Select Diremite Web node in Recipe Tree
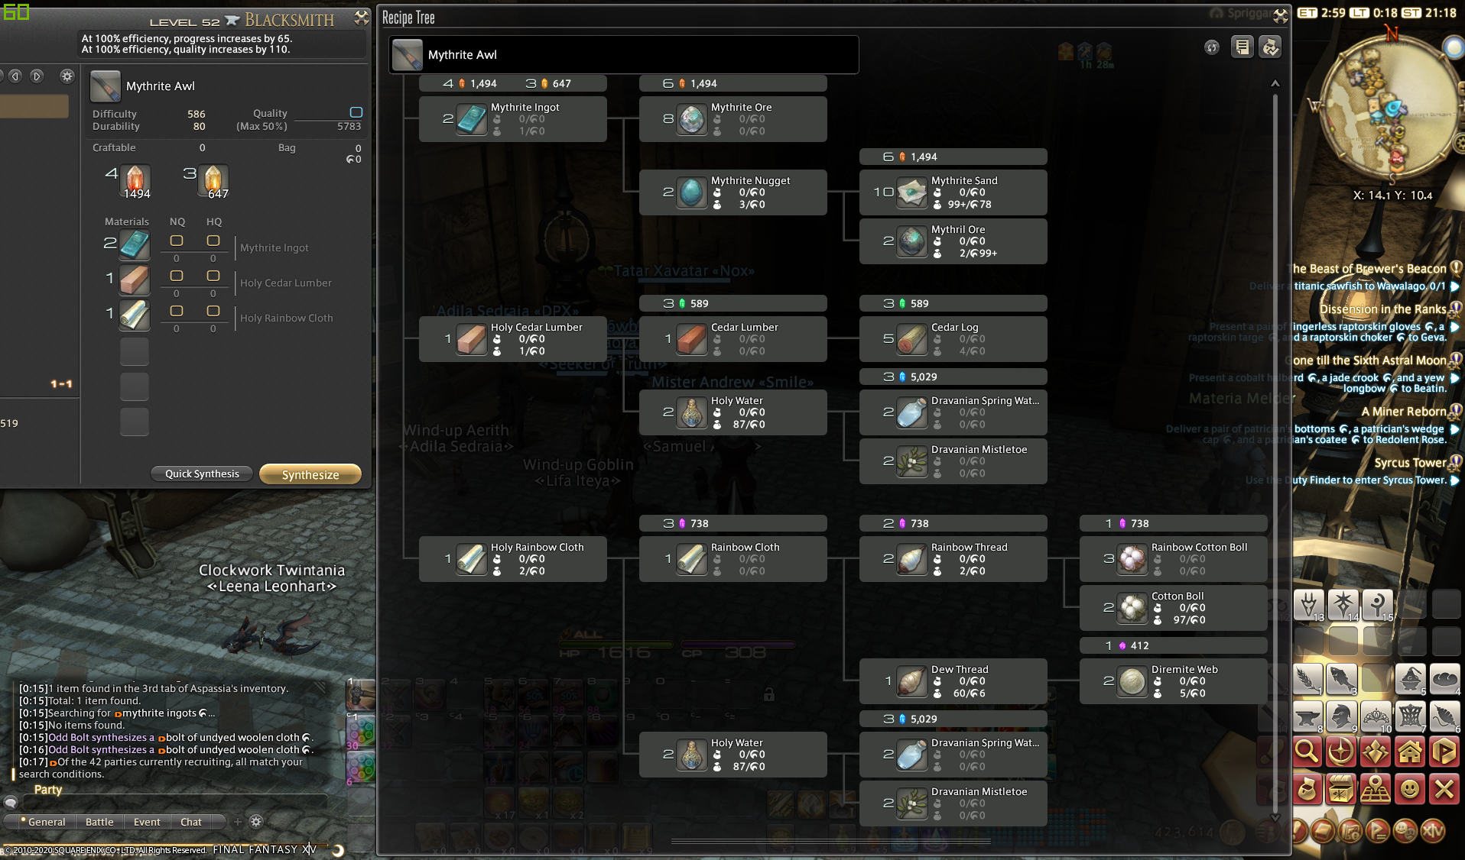Viewport: 1465px width, 860px height. click(1174, 681)
